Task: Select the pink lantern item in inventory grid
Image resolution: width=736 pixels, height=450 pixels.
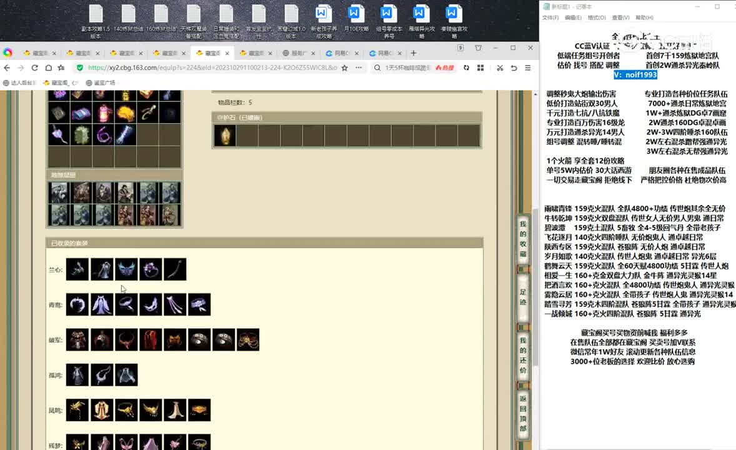Action: [x=103, y=113]
